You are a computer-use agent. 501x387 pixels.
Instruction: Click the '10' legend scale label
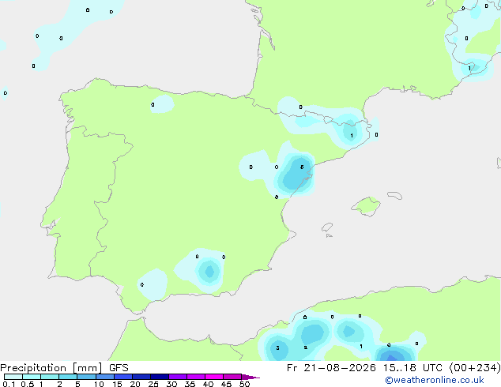(99, 384)
